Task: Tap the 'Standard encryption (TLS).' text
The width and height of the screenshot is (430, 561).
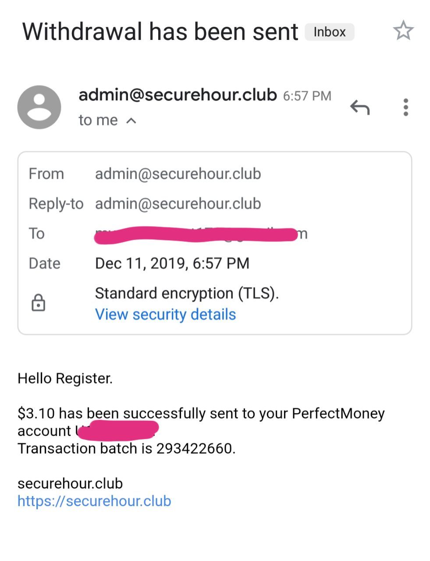Action: tap(187, 293)
